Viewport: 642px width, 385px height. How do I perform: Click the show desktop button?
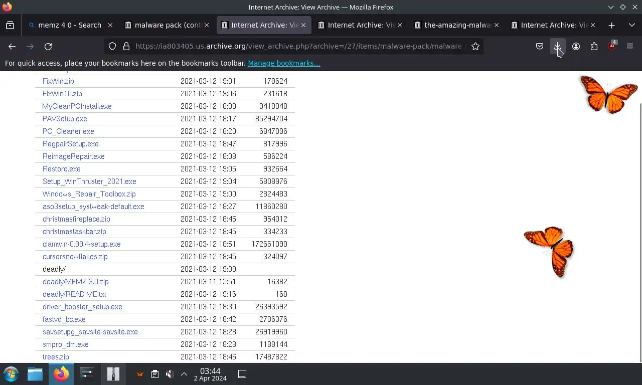pos(242,374)
